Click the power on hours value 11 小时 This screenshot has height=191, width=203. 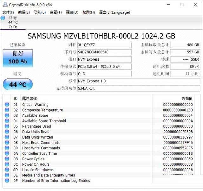click(185, 74)
